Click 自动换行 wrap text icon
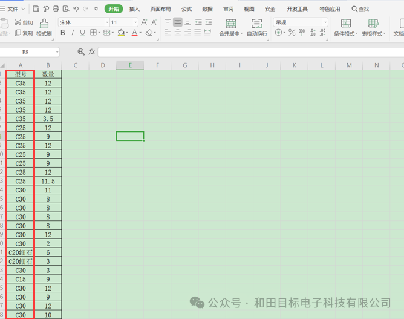The width and height of the screenshot is (404, 319). [x=257, y=27]
